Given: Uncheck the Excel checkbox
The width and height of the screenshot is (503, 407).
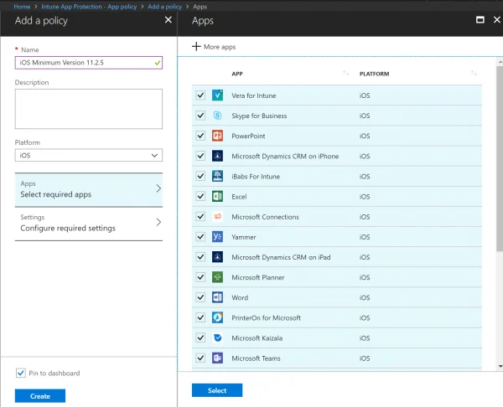Looking at the screenshot, I should (x=200, y=196).
